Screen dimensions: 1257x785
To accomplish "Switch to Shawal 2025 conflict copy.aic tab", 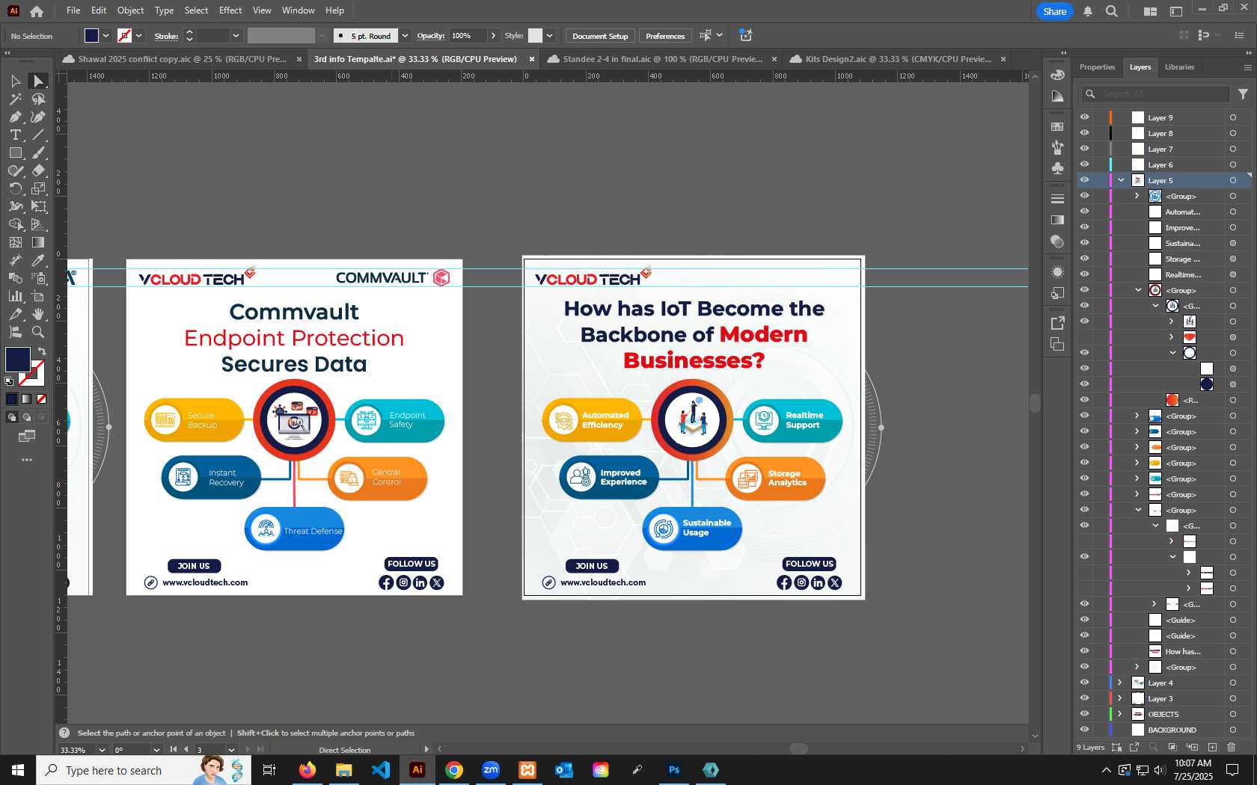I will coord(182,59).
